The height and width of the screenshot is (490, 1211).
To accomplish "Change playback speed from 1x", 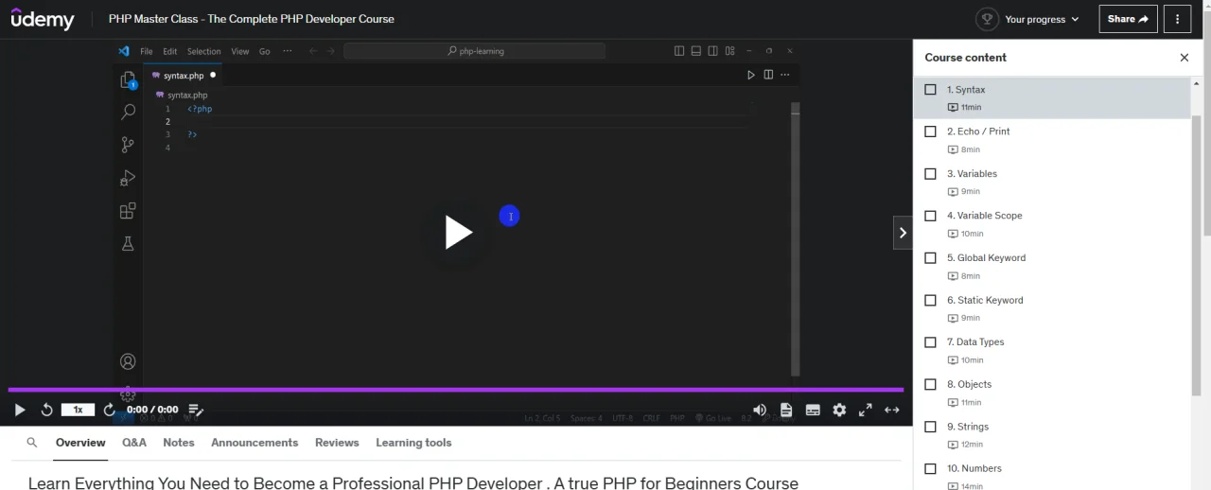I will point(78,410).
